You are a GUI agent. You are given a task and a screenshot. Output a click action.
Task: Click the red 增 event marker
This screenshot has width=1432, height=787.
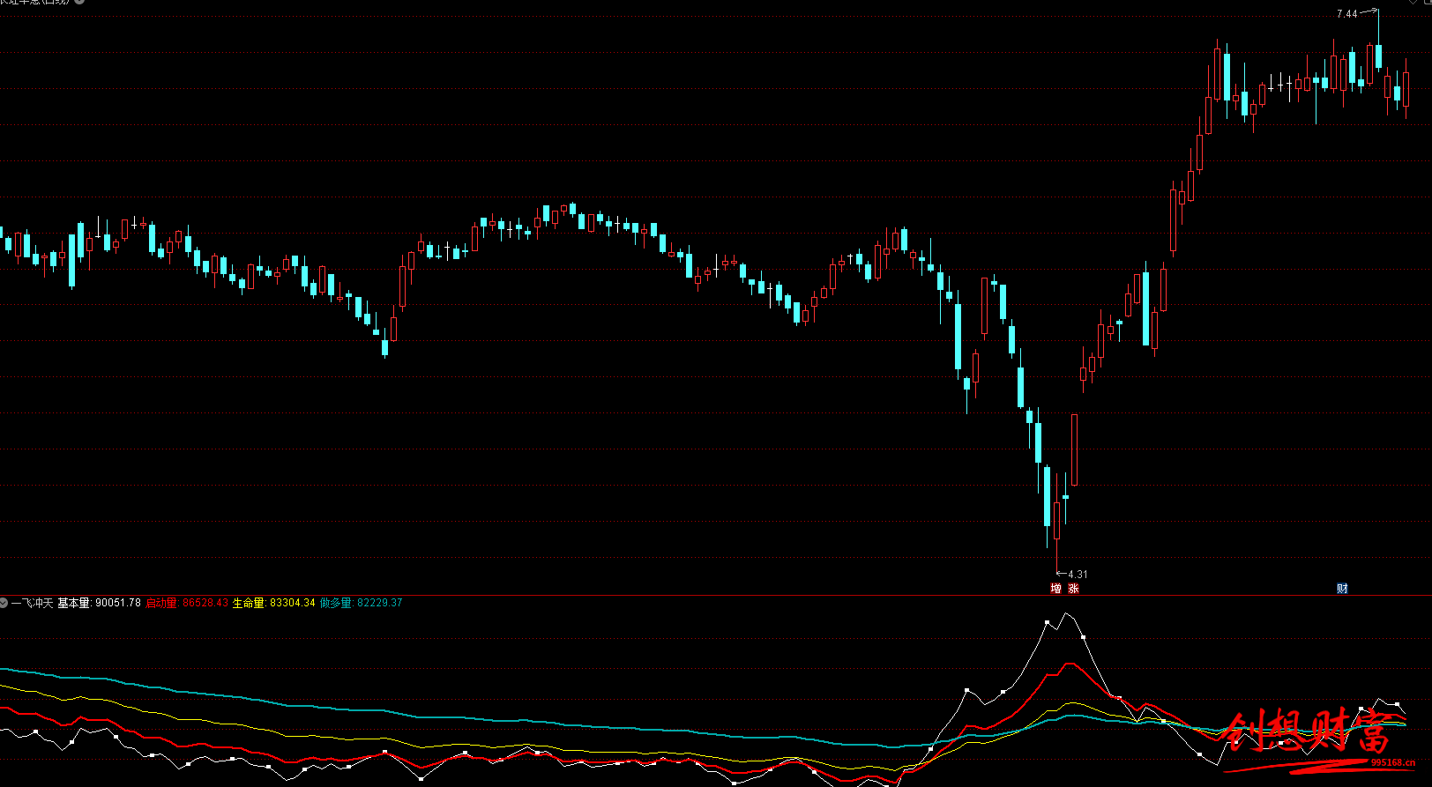click(1055, 589)
